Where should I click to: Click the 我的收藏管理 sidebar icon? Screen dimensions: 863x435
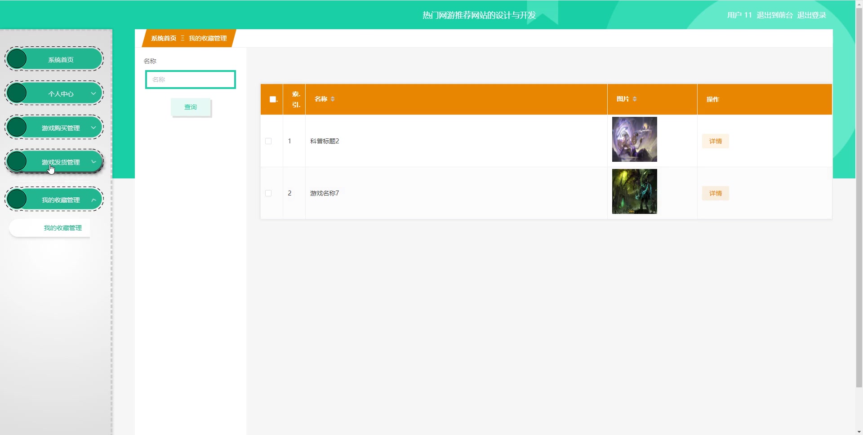pyautogui.click(x=18, y=199)
